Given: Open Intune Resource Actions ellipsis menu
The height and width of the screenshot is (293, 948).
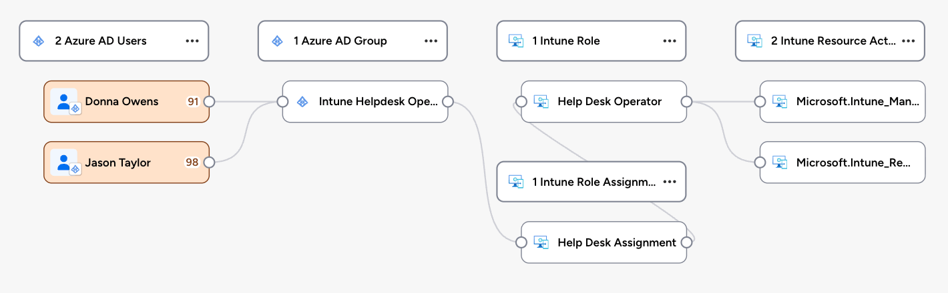Looking at the screenshot, I should coord(908,41).
